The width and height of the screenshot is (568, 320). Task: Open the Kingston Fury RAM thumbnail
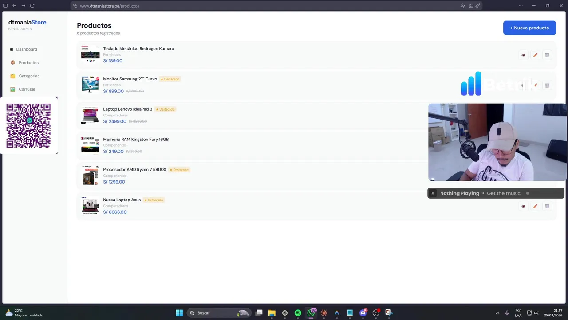[90, 145]
